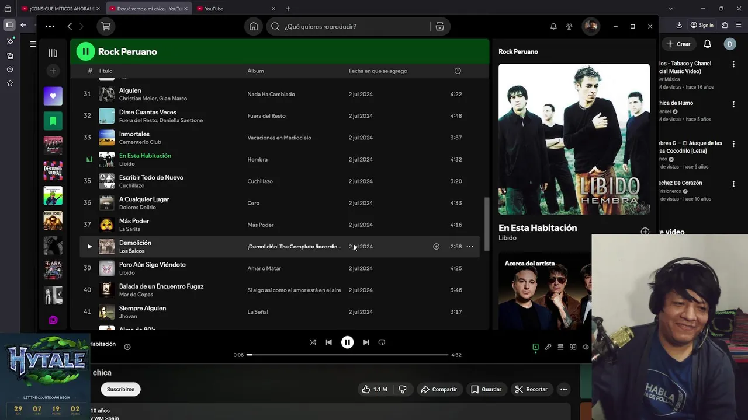Open browser downloads icon
748x420 pixels.
coord(679,25)
